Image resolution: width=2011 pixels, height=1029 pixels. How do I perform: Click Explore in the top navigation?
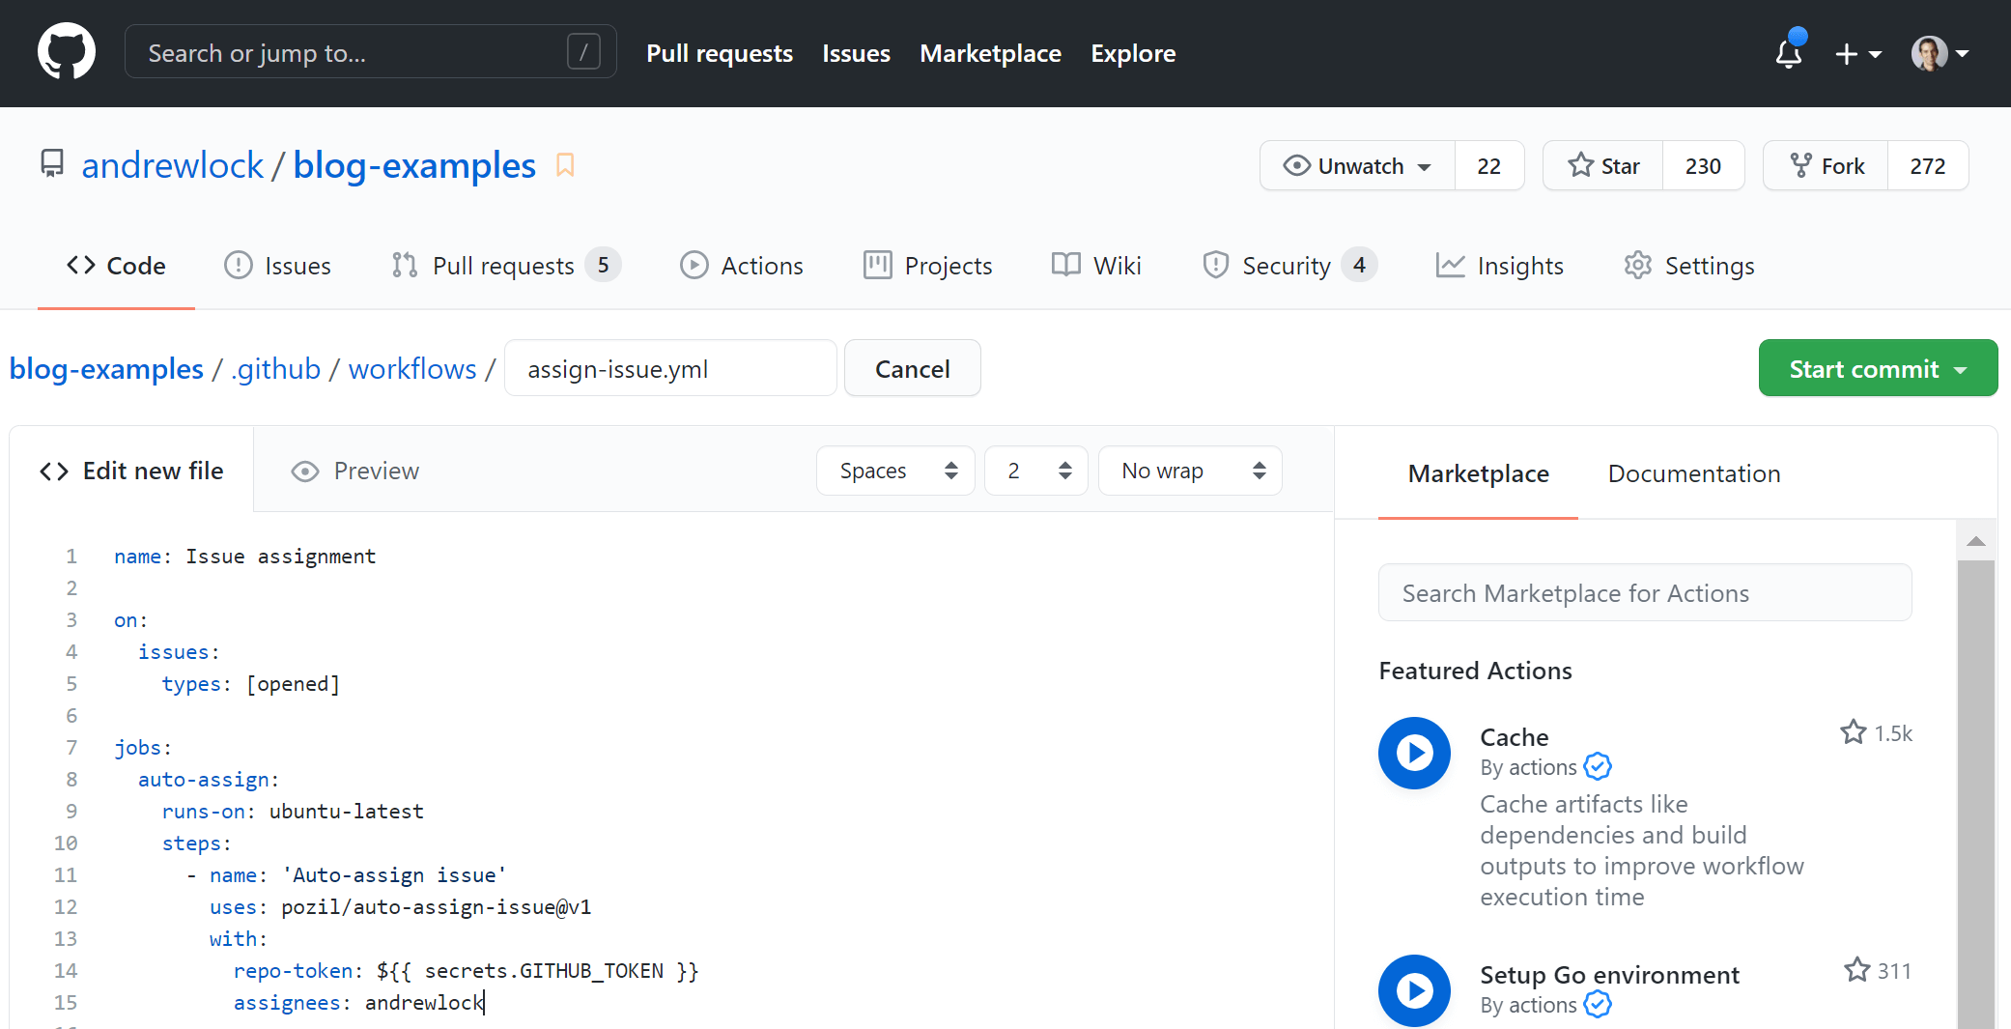click(x=1133, y=53)
